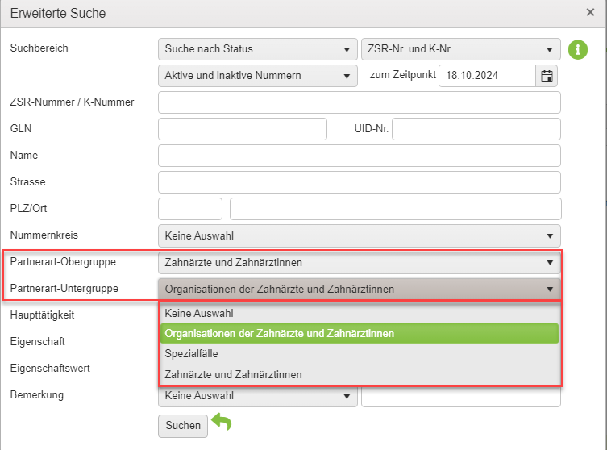607x450 pixels.
Task: Click the UID-Nr. input field
Action: pos(476,129)
